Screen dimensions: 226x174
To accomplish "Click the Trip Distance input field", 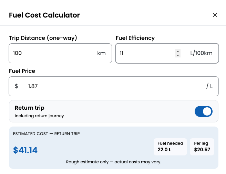I will [52, 53].
